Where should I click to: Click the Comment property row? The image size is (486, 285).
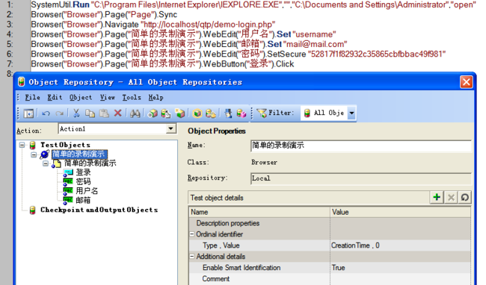[330, 279]
